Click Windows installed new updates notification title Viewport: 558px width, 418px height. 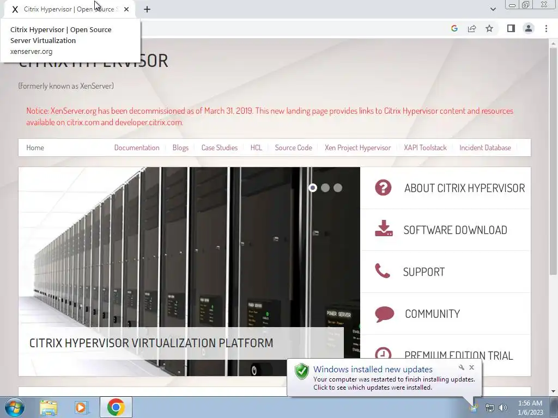coord(373,370)
